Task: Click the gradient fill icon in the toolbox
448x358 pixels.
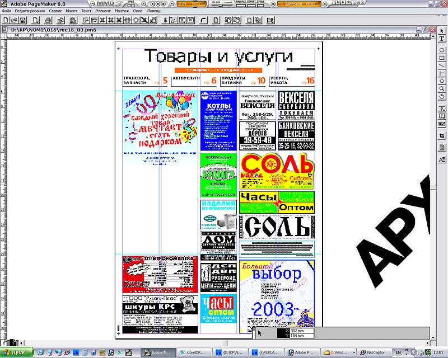Action: pyautogui.click(x=442, y=124)
